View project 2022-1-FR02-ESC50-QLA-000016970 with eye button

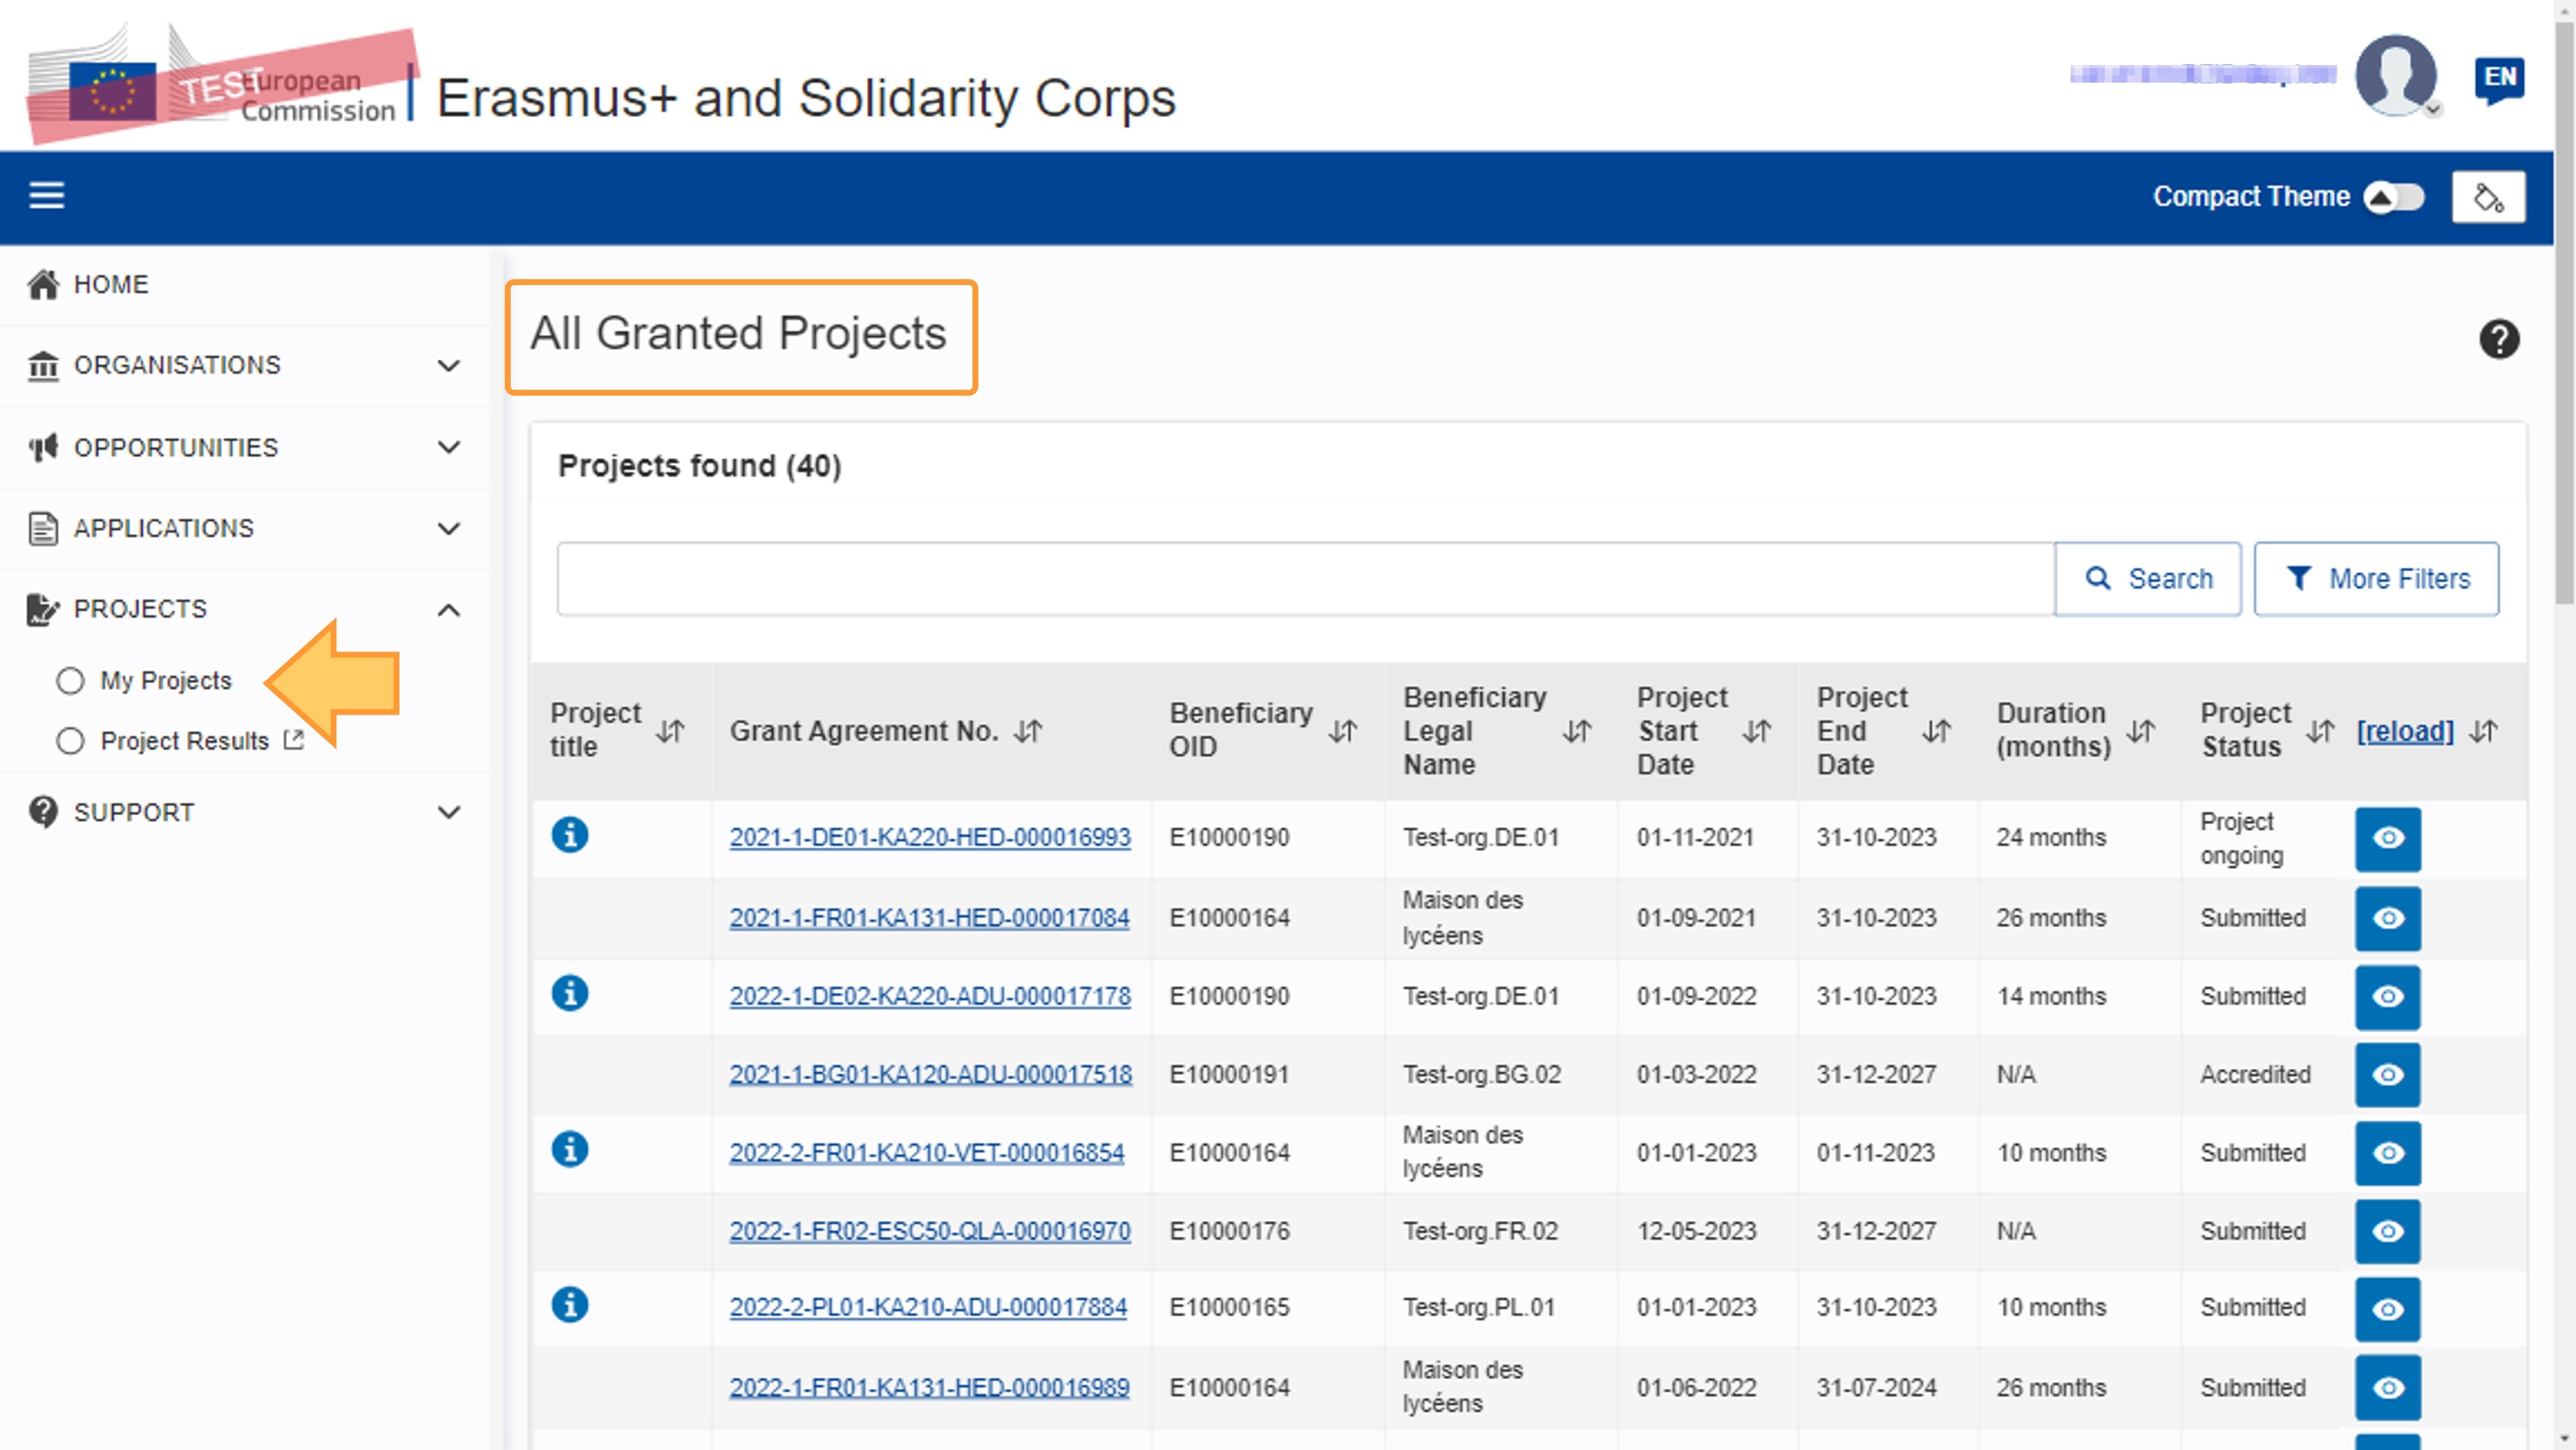click(2388, 1231)
